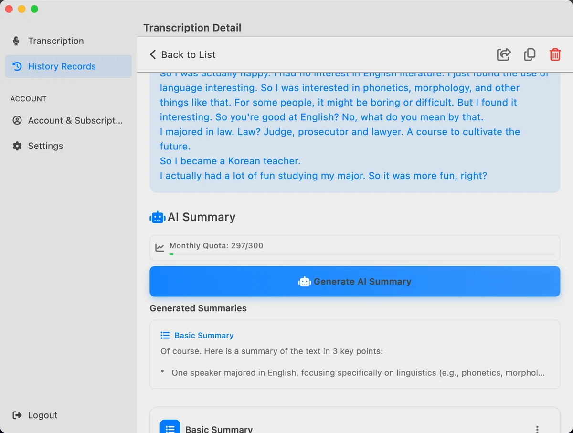Viewport: 573px width, 433px height.
Task: Click the back chevron next to Back to List
Action: point(152,54)
